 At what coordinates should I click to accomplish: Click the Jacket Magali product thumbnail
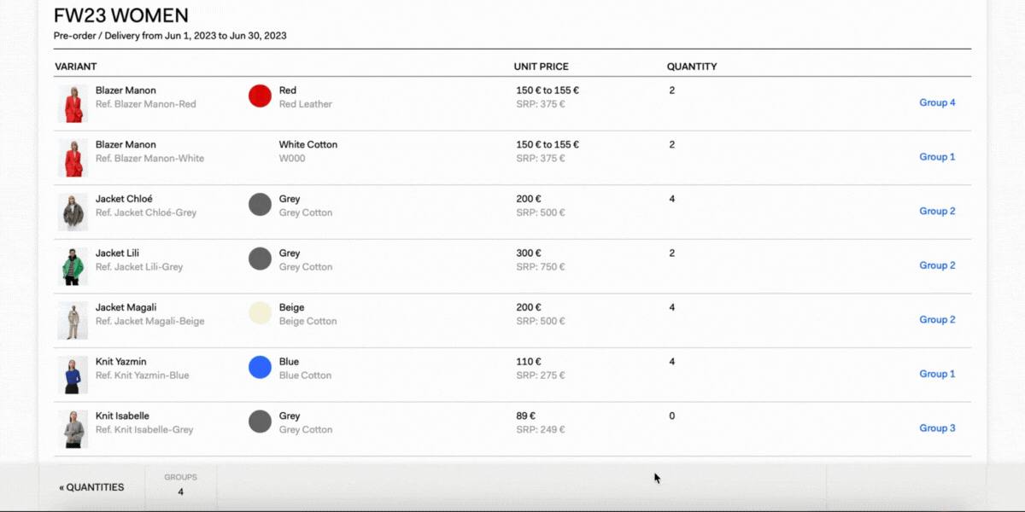coord(73,320)
